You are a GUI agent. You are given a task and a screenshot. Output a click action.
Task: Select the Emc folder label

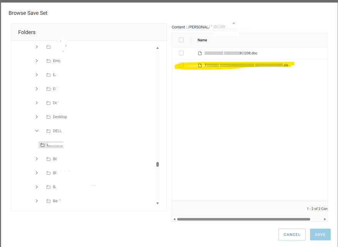57,61
